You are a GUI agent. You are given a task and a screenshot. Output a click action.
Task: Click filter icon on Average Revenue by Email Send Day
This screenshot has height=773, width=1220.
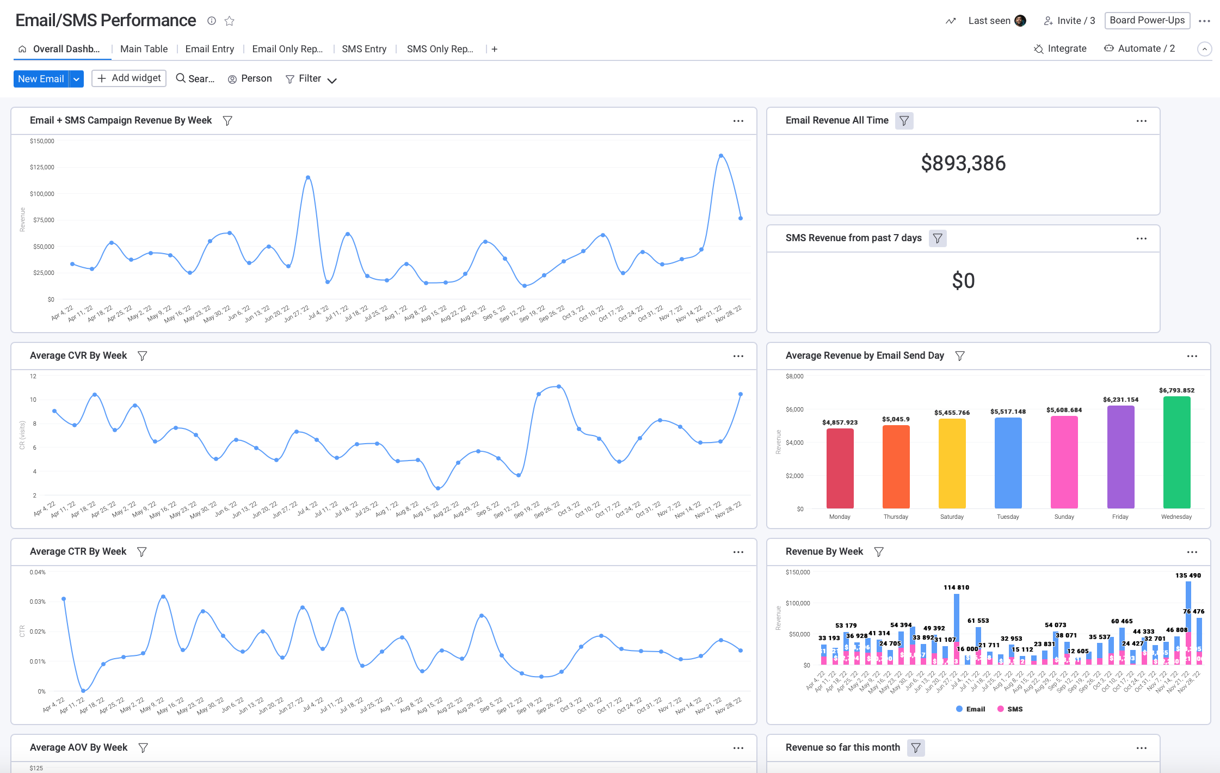pos(960,355)
